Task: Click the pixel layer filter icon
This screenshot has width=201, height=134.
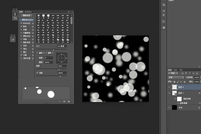Action: 182,73
